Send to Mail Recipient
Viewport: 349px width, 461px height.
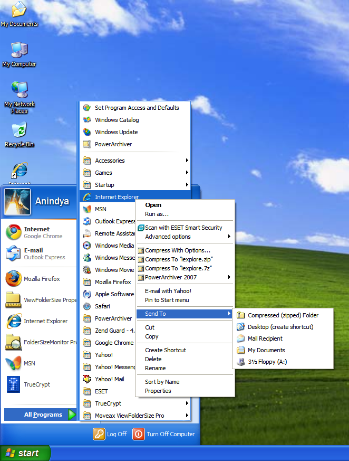283,338
